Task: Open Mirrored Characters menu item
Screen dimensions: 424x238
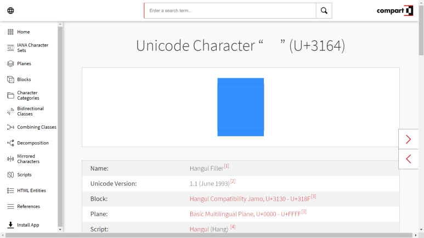Action: point(29,159)
